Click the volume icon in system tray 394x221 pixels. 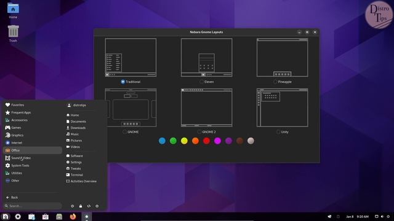coord(382,217)
